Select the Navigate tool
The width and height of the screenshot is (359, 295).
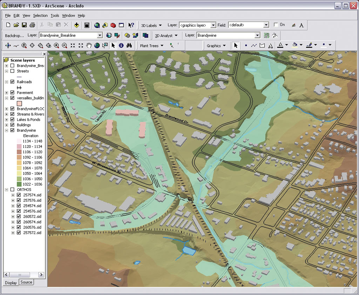point(8,46)
